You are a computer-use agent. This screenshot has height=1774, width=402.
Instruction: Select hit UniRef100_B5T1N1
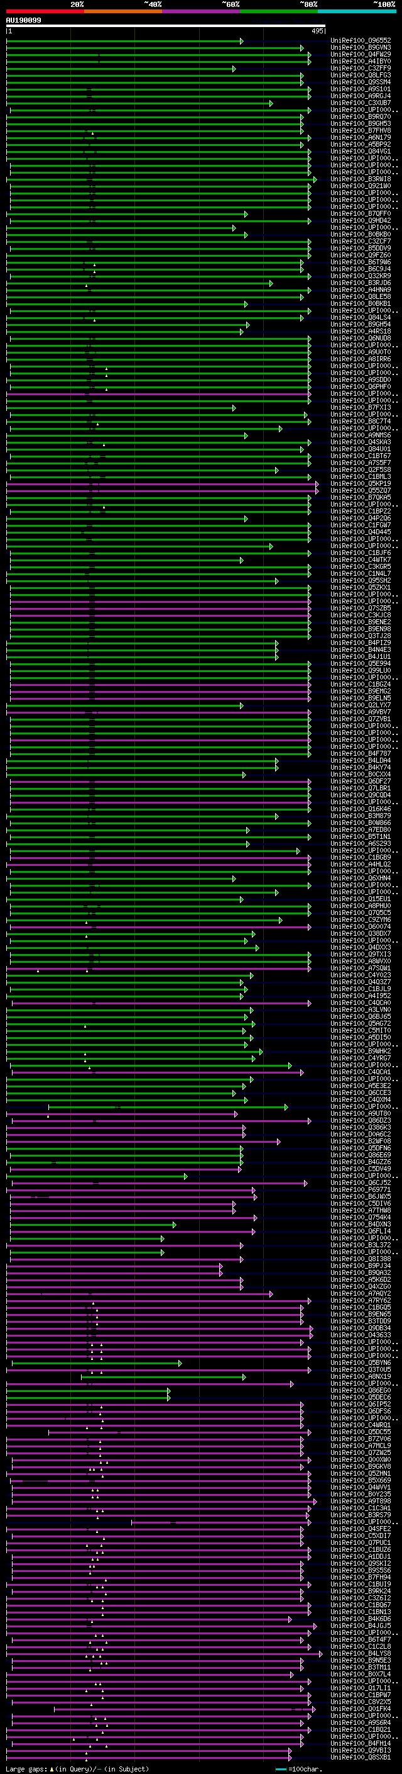point(361,837)
